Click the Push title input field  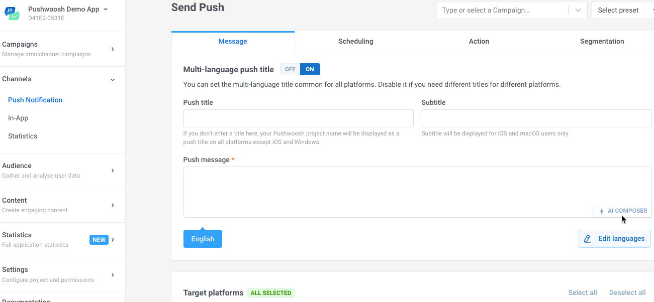(x=298, y=119)
